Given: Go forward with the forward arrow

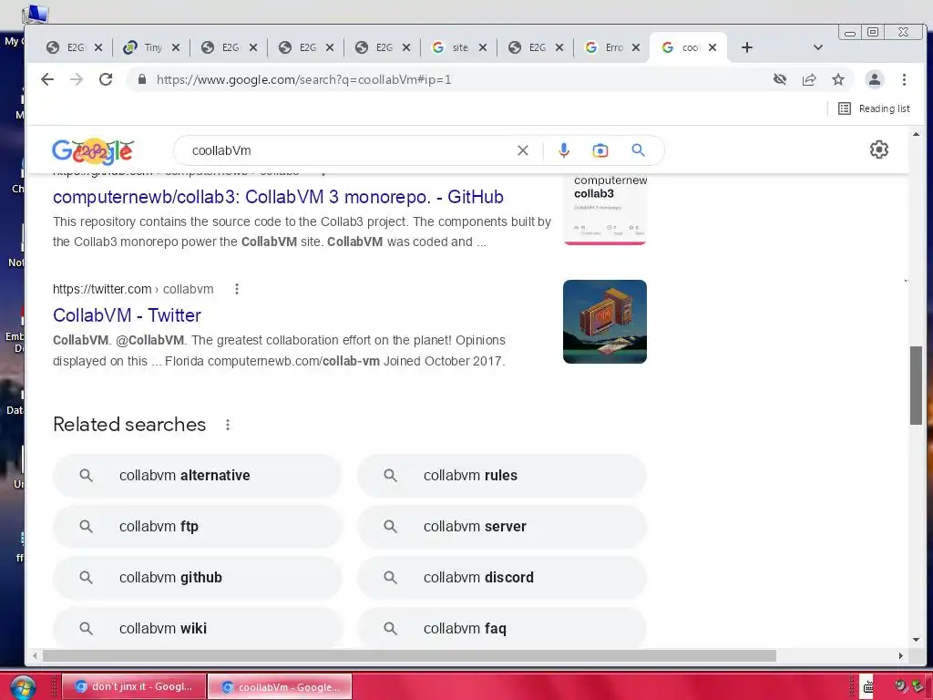Looking at the screenshot, I should (77, 79).
